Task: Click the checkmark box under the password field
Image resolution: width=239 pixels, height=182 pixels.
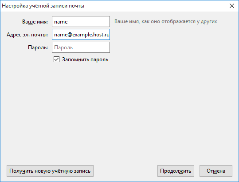Action: point(56,59)
